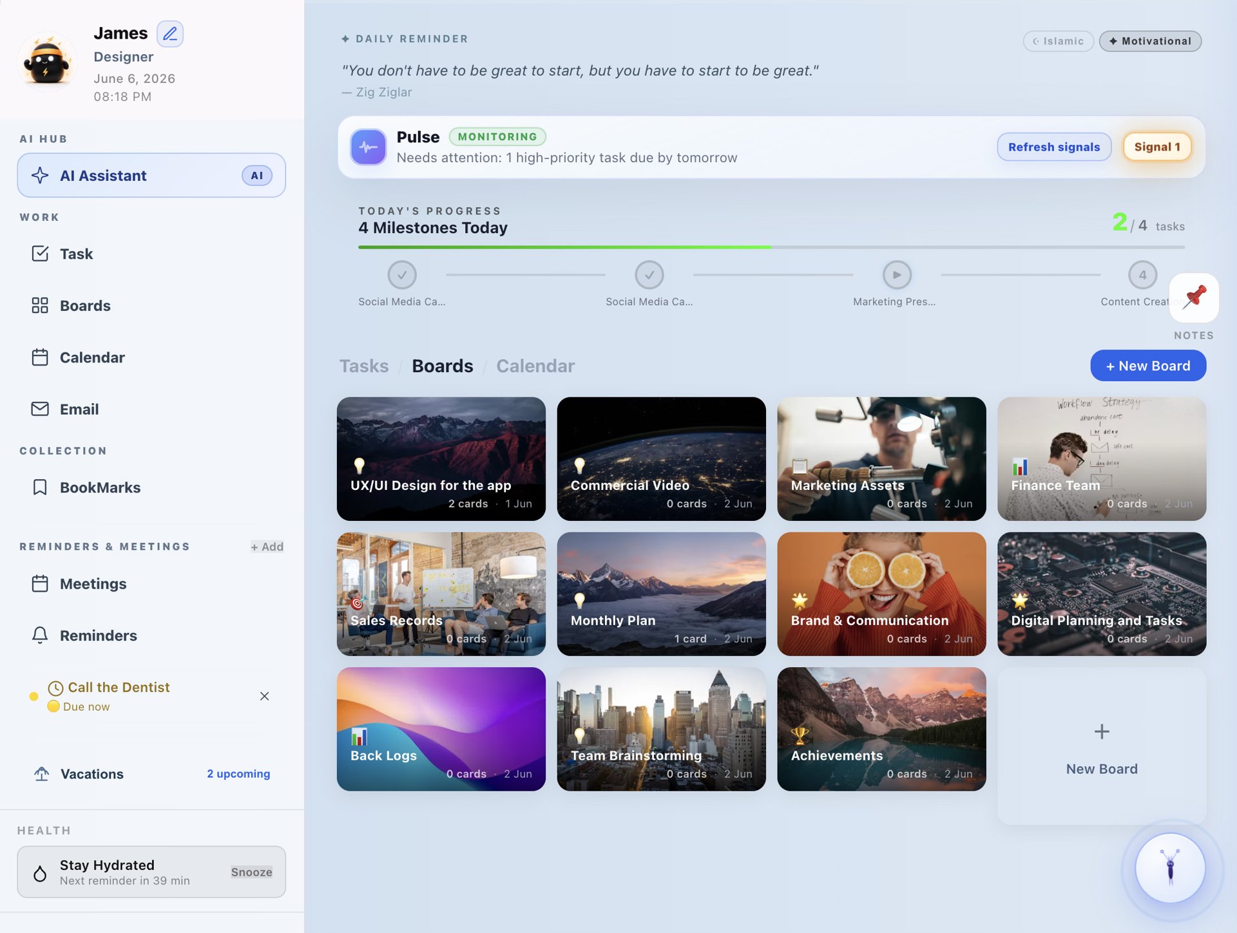Click Refresh signals button
Viewport: 1237px width, 933px height.
click(1054, 147)
